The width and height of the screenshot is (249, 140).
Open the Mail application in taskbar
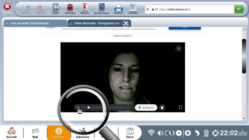[x=35, y=133]
